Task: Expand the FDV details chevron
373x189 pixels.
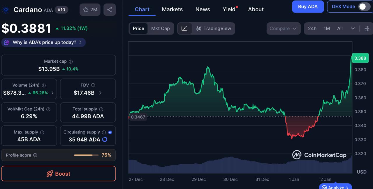Action: [x=100, y=93]
